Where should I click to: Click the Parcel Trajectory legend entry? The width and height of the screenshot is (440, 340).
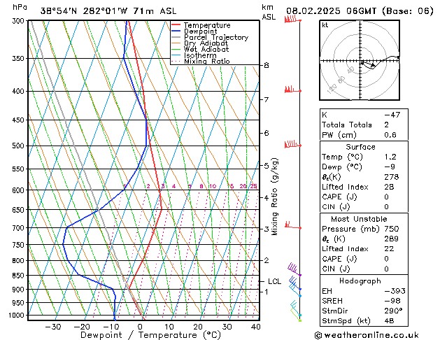(x=216, y=37)
